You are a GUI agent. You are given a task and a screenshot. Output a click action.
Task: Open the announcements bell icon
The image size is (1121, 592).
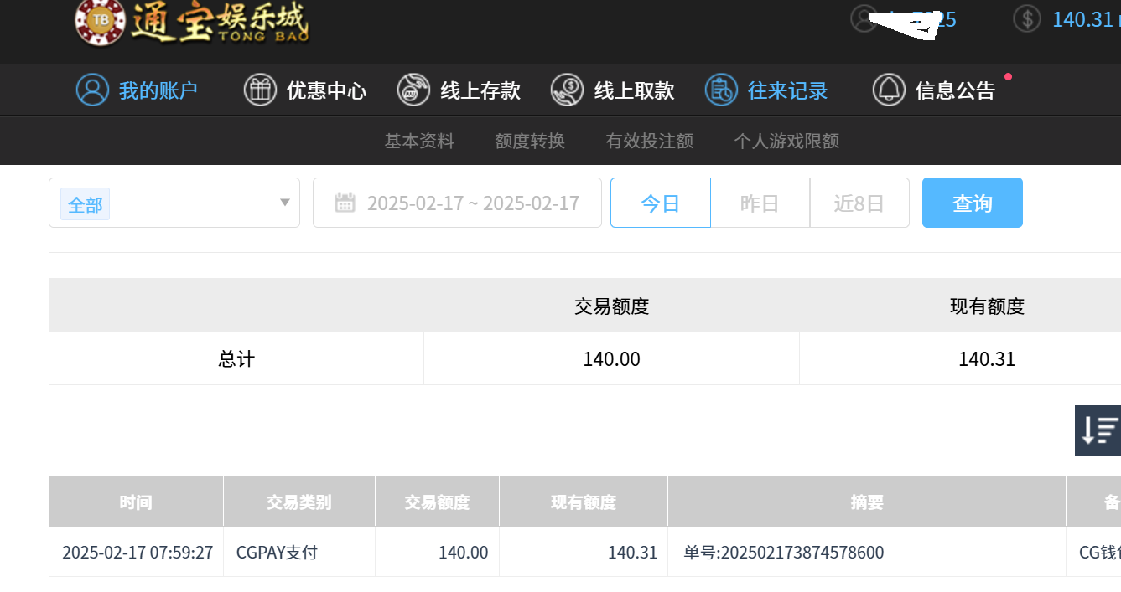pos(889,90)
